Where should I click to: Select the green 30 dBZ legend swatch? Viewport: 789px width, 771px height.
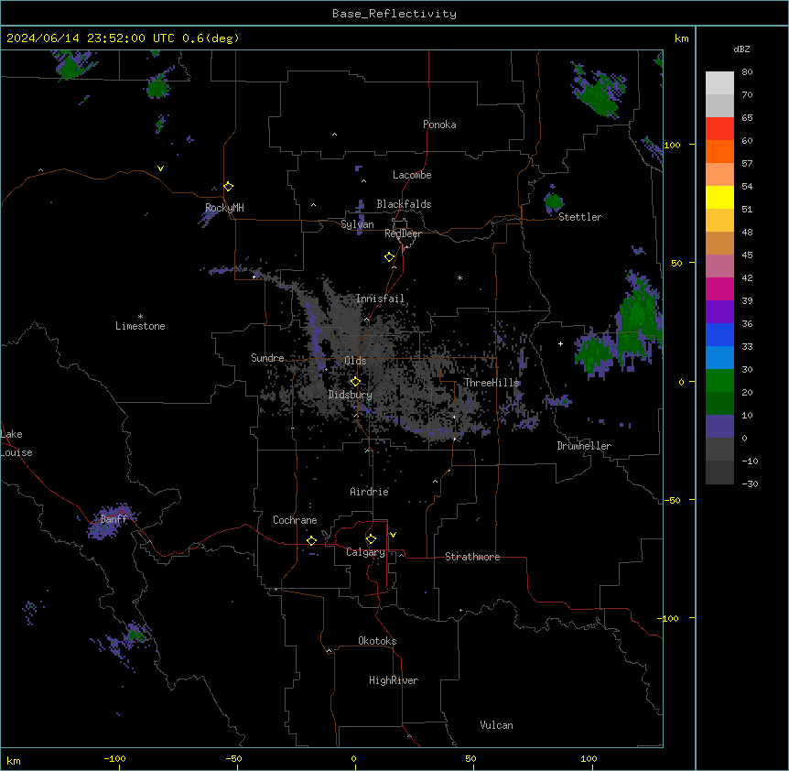(719, 380)
